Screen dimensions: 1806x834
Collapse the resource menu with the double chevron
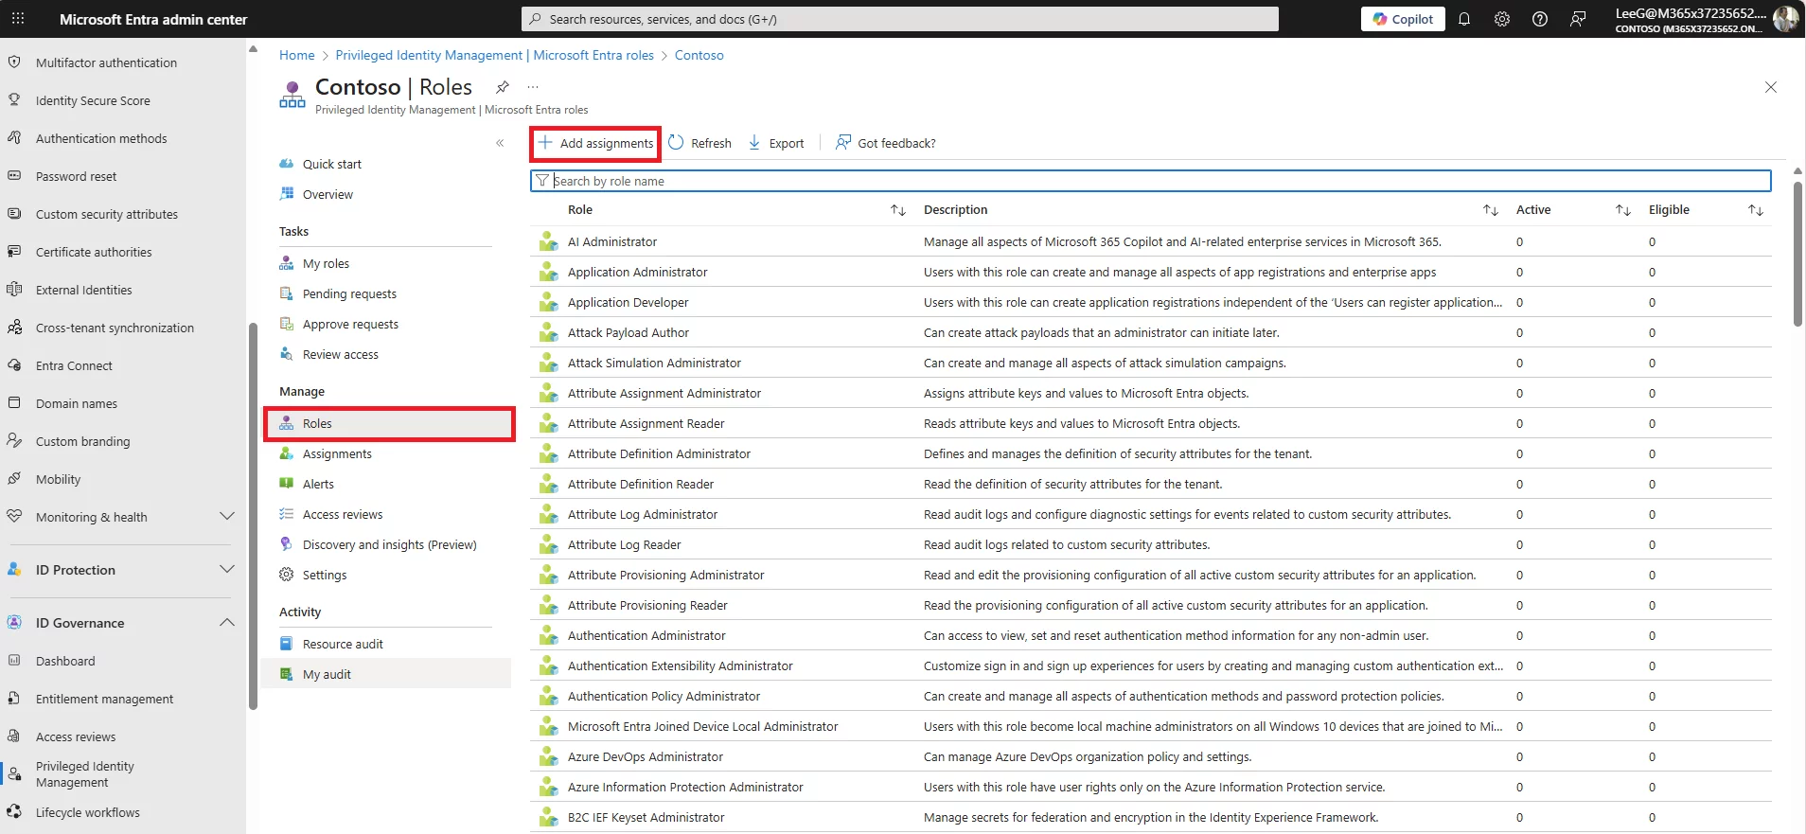point(500,143)
